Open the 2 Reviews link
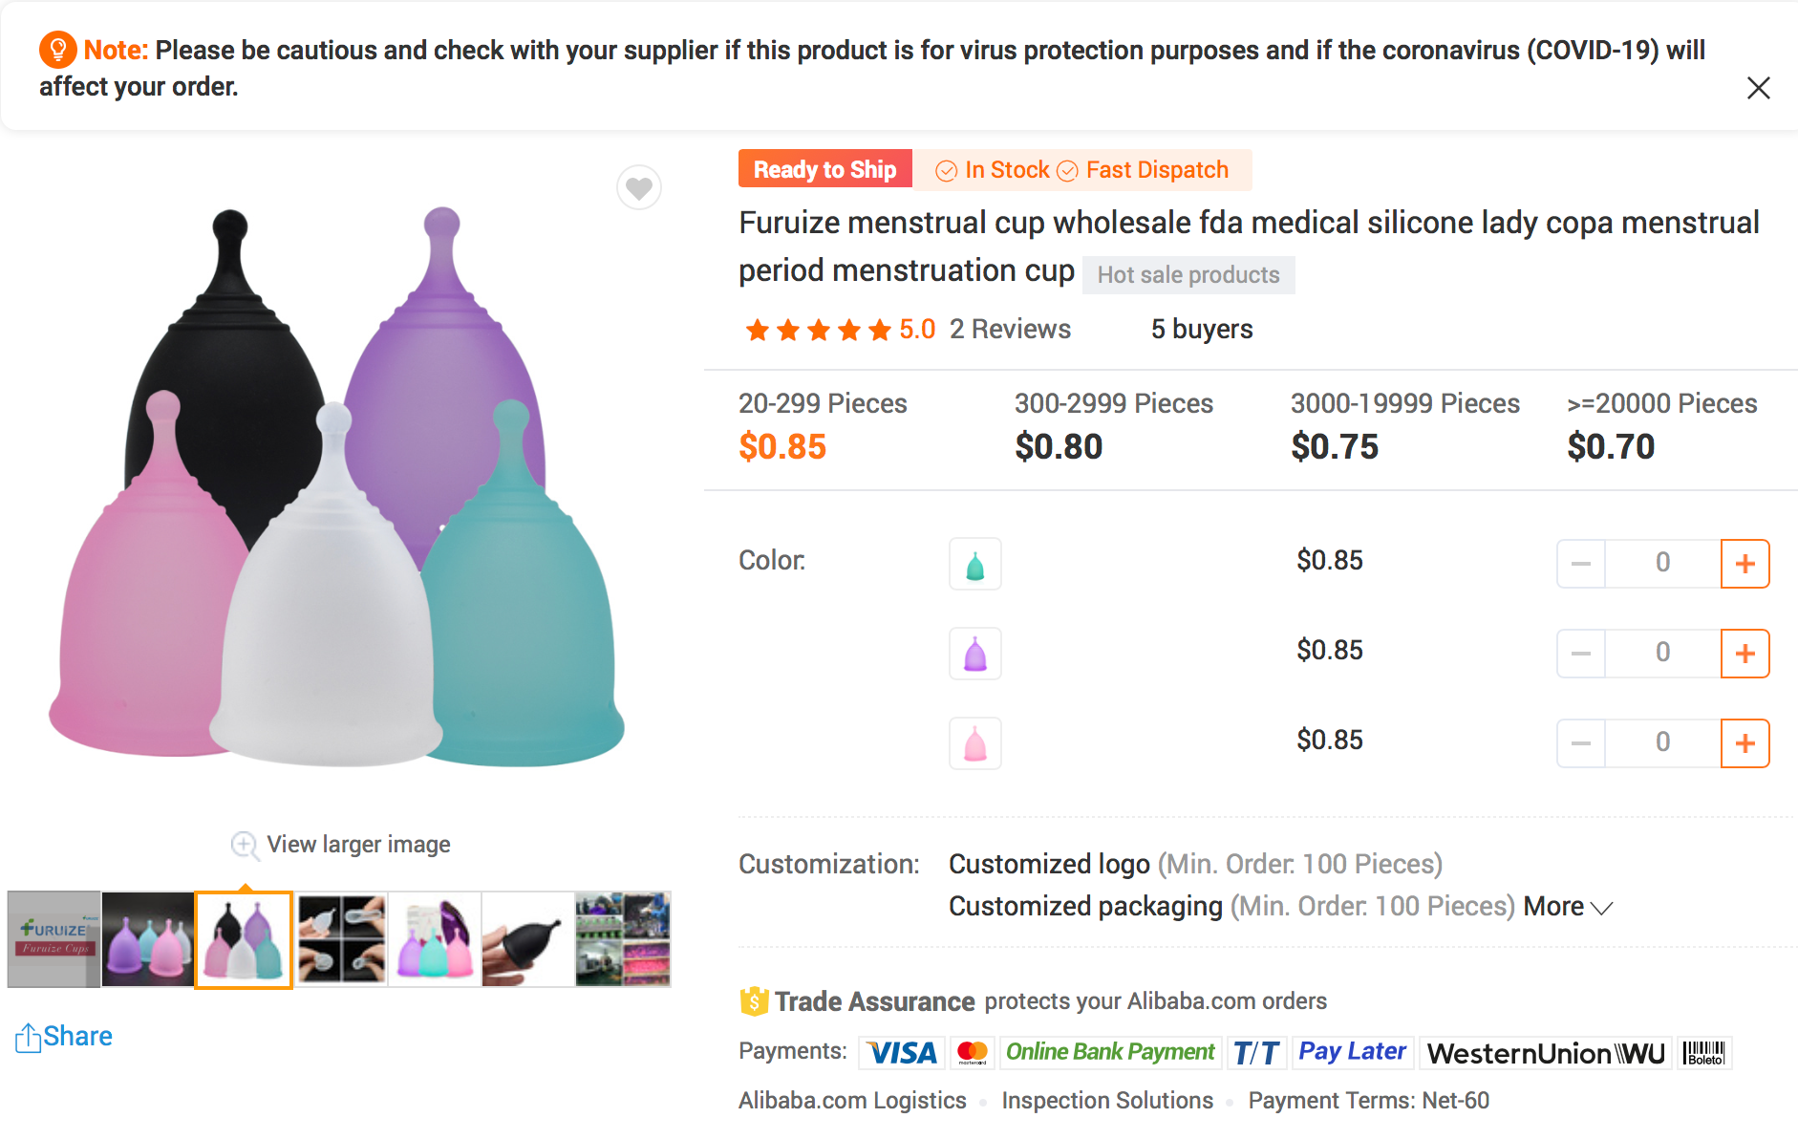The image size is (1798, 1139). click(x=1009, y=329)
